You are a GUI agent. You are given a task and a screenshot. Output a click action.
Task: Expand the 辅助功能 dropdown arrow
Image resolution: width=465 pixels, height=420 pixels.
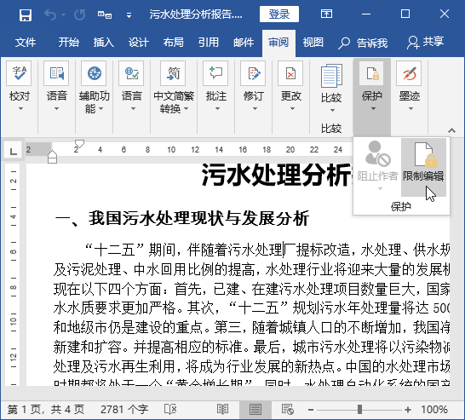(100, 108)
